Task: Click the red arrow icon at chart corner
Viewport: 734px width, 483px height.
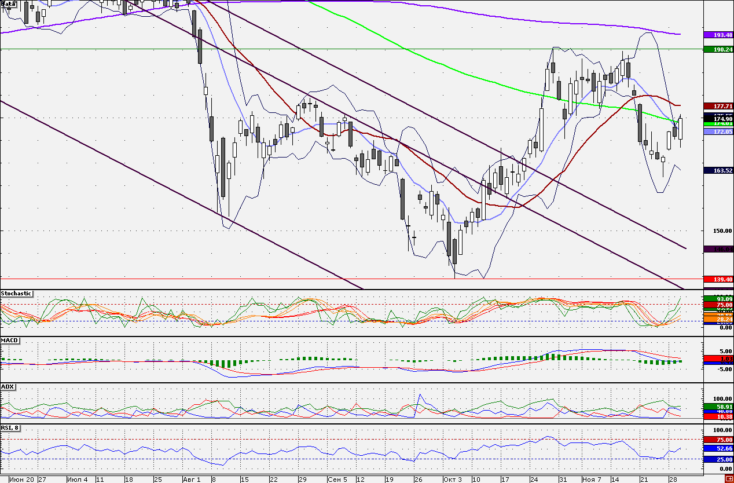Action: (x=728, y=478)
